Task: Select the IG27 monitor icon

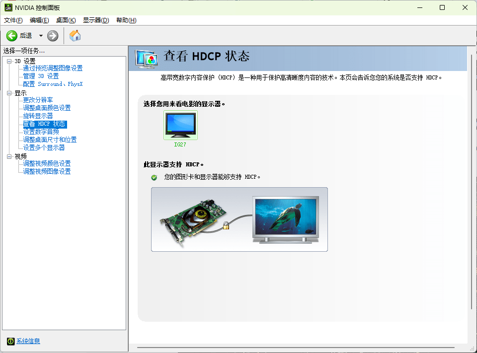Action: pyautogui.click(x=180, y=125)
